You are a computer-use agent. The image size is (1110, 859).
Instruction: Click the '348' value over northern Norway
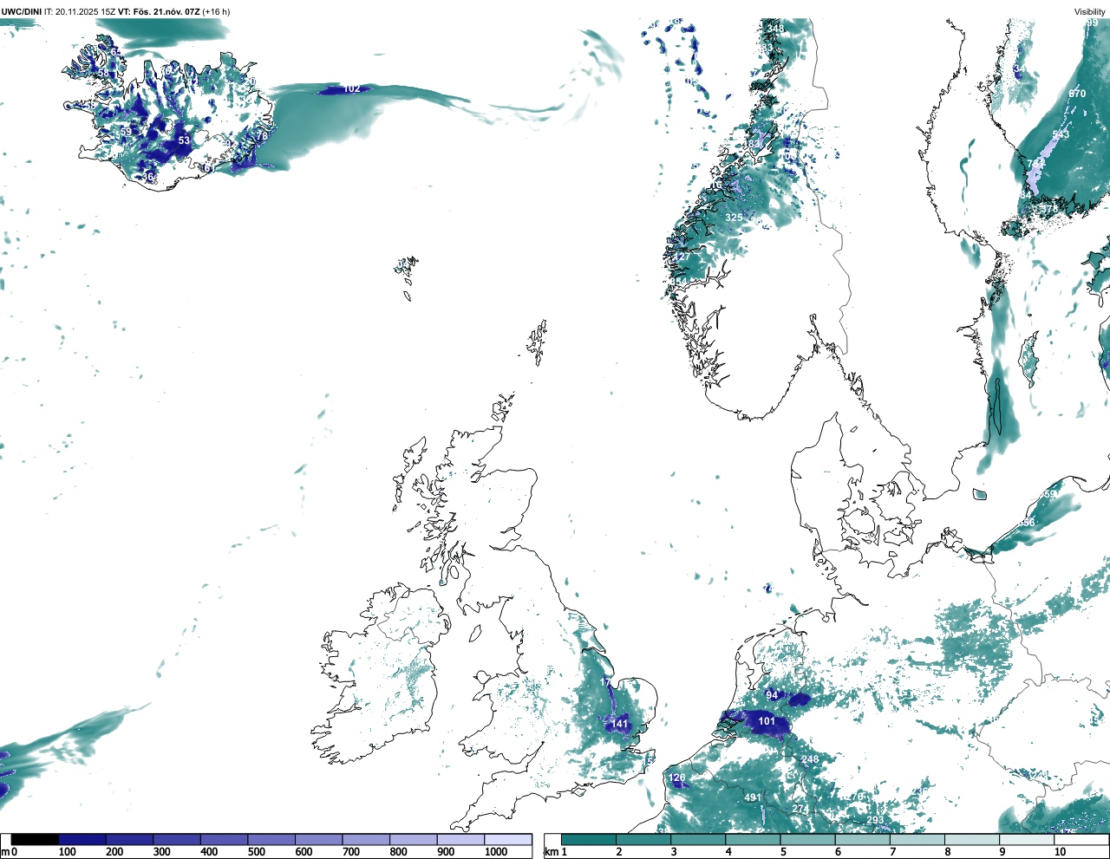[775, 29]
